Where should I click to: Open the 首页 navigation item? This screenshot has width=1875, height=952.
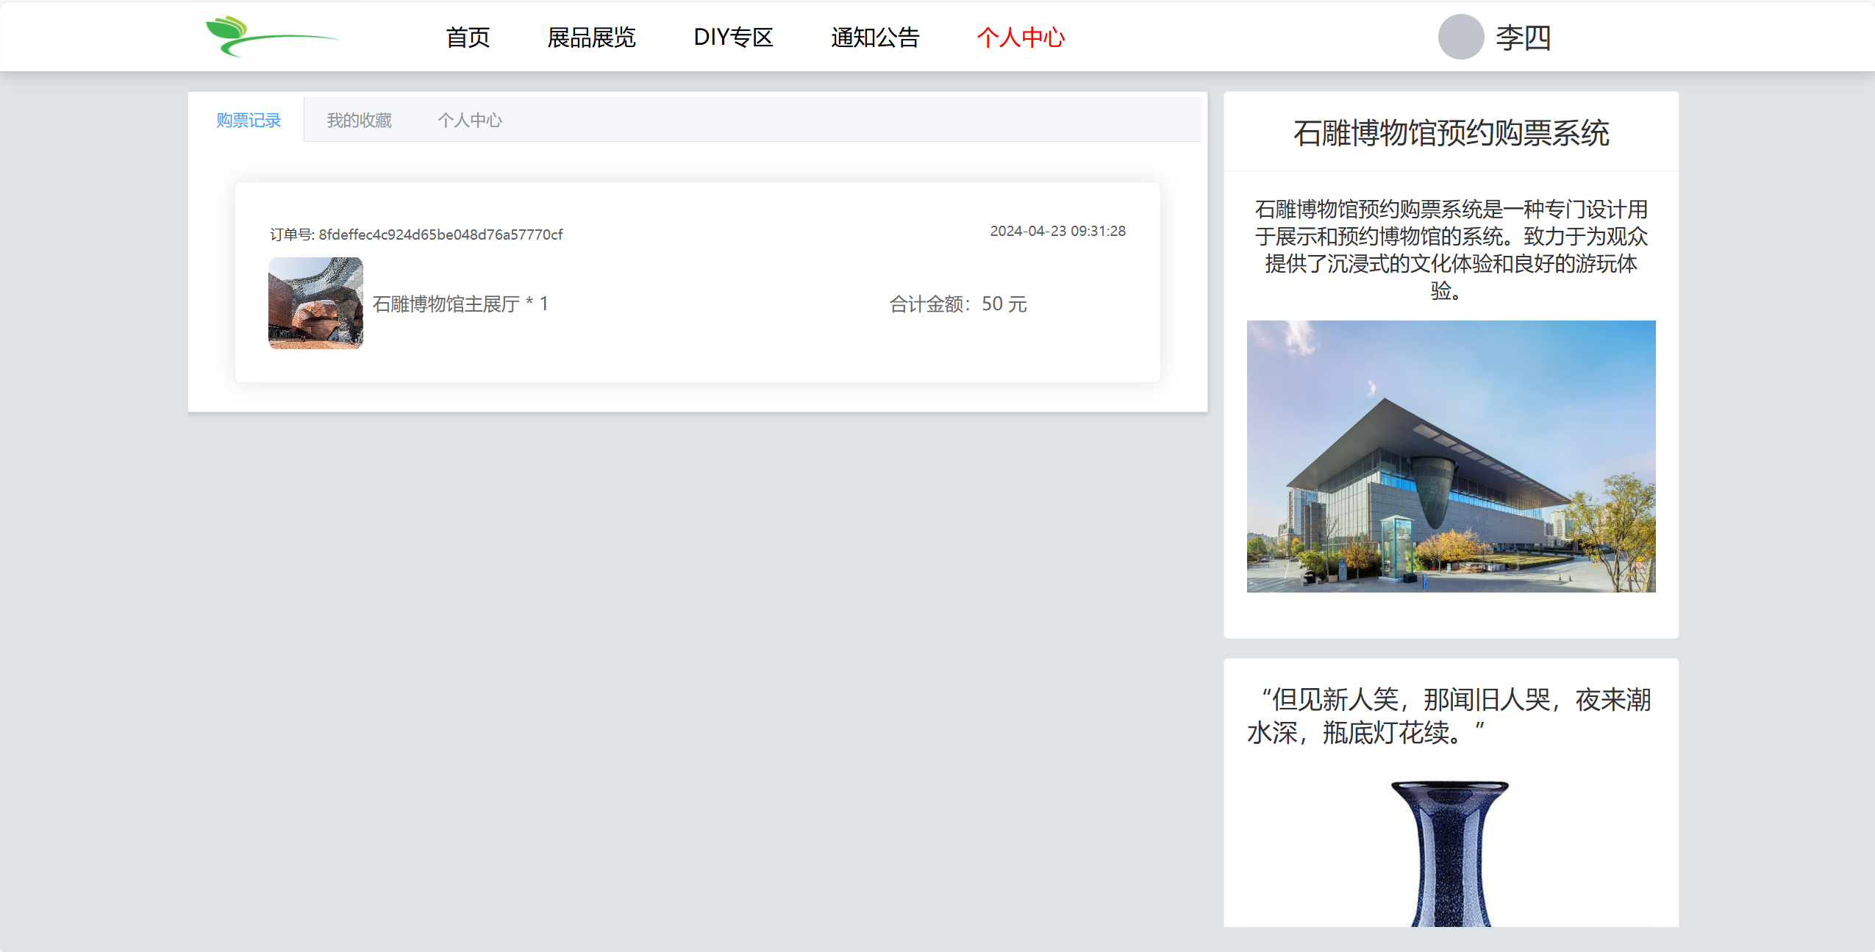468,37
